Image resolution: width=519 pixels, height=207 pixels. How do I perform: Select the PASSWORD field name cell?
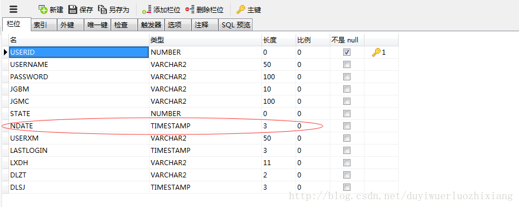click(x=79, y=77)
